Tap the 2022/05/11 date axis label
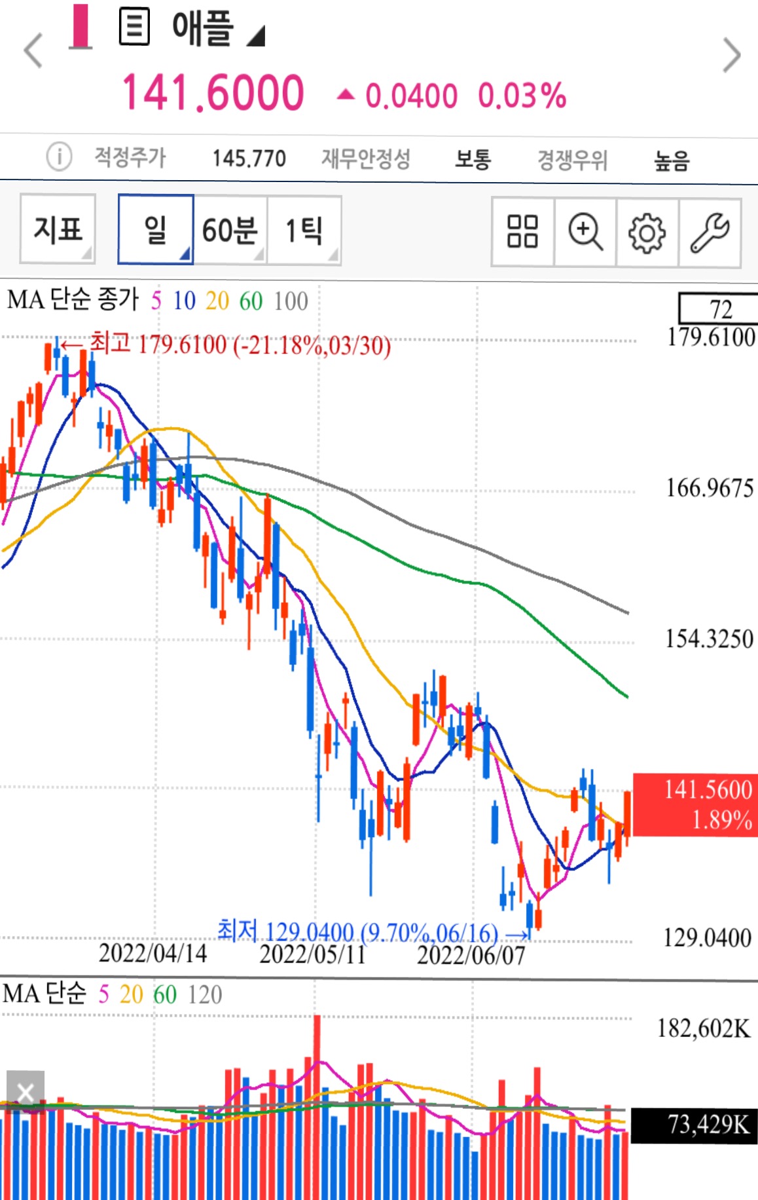The image size is (758, 1200). point(312,954)
